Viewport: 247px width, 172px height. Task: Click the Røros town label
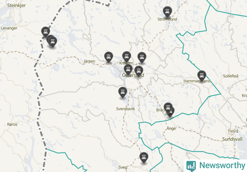point(12,124)
